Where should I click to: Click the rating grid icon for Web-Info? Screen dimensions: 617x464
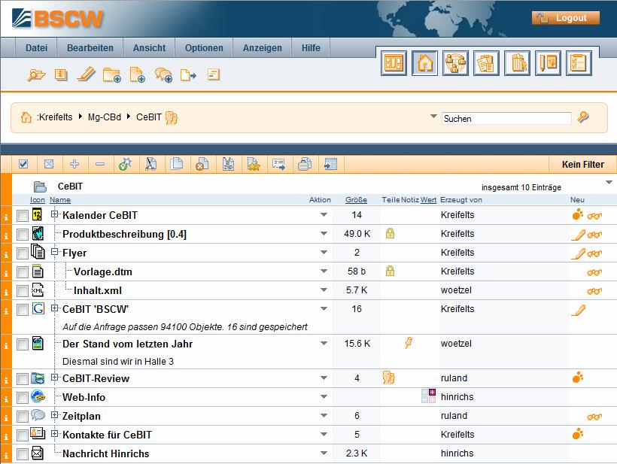[x=429, y=396]
